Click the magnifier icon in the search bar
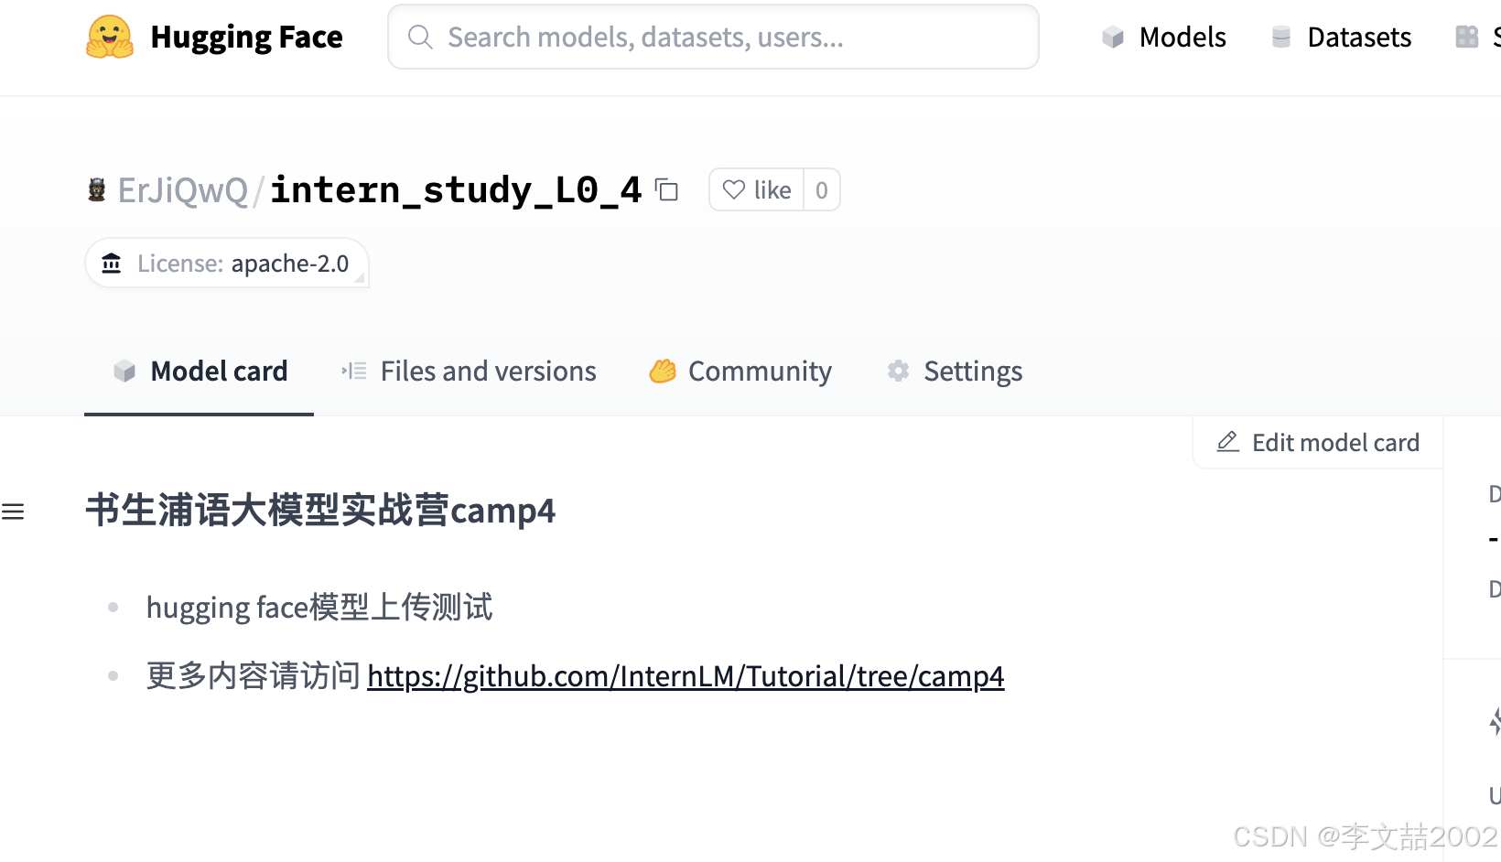The image size is (1501, 862). (x=420, y=37)
